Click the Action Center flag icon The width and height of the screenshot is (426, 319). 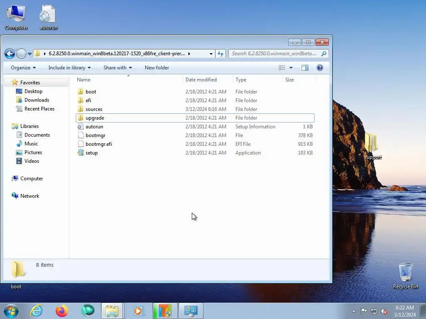(x=364, y=311)
